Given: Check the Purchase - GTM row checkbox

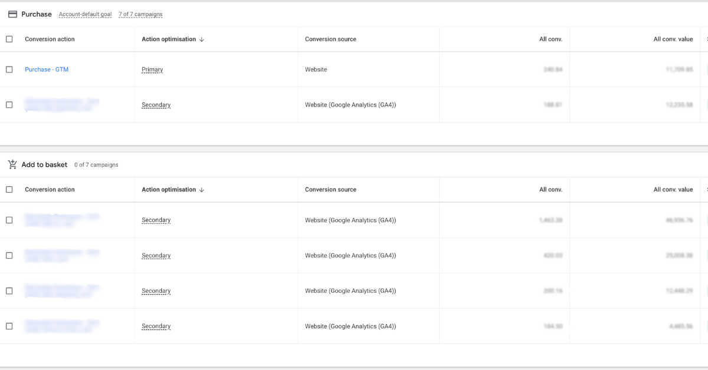Looking at the screenshot, I should coord(9,70).
